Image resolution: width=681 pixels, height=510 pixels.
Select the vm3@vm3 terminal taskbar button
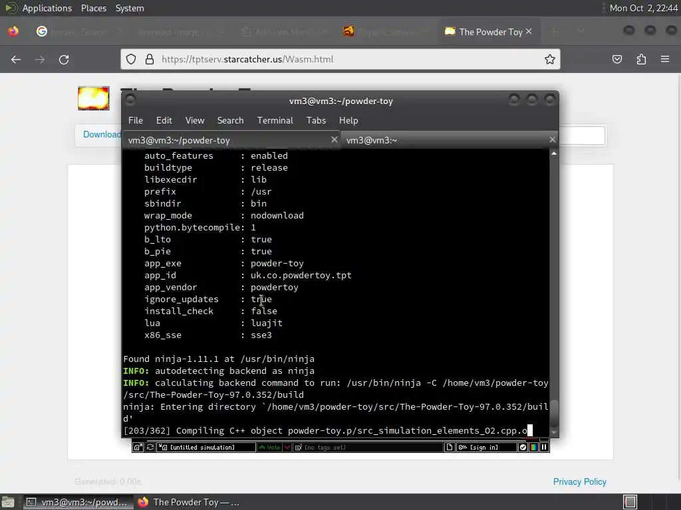click(x=77, y=502)
